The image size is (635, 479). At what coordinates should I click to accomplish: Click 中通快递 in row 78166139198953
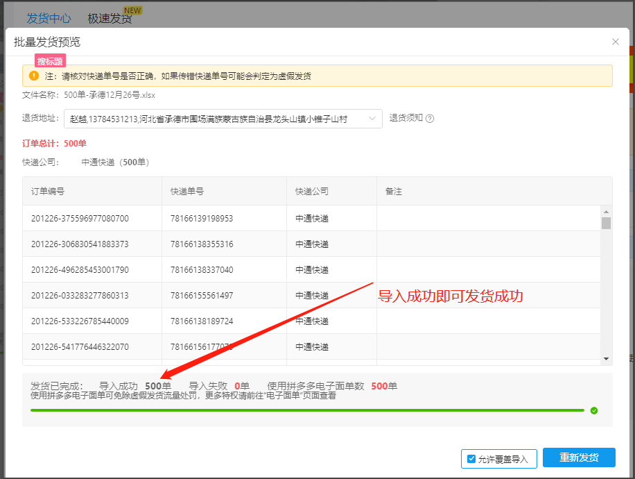coord(312,219)
